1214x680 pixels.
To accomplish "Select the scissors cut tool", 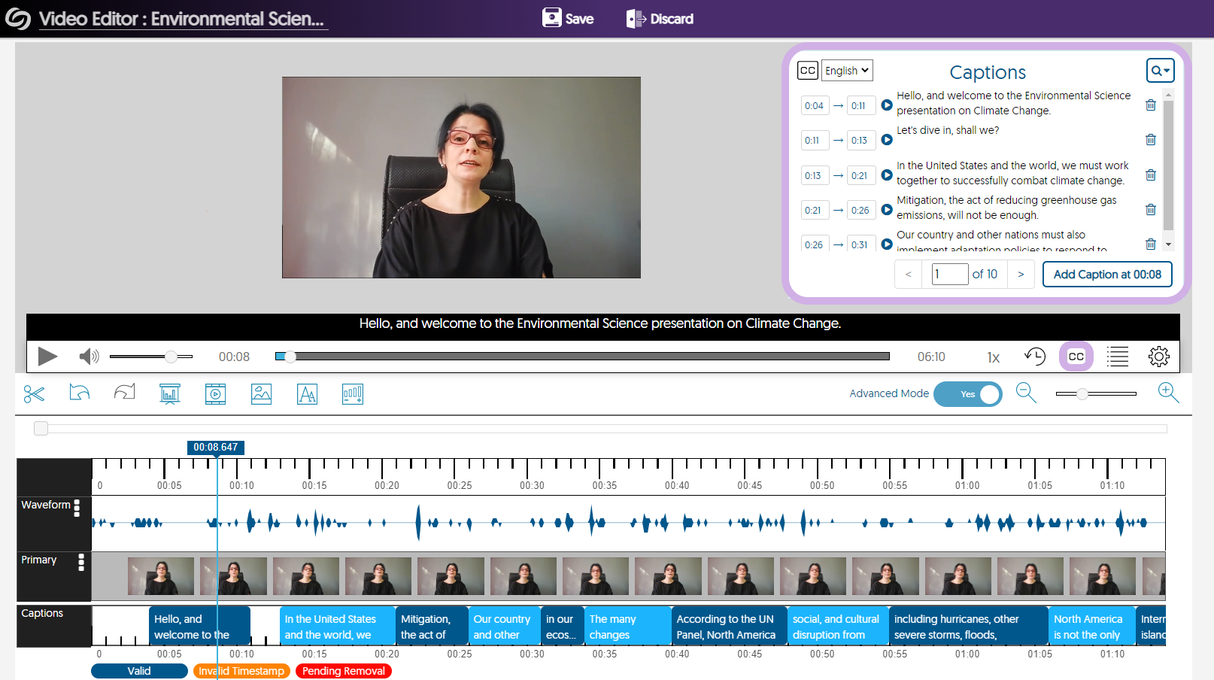I will pos(34,393).
